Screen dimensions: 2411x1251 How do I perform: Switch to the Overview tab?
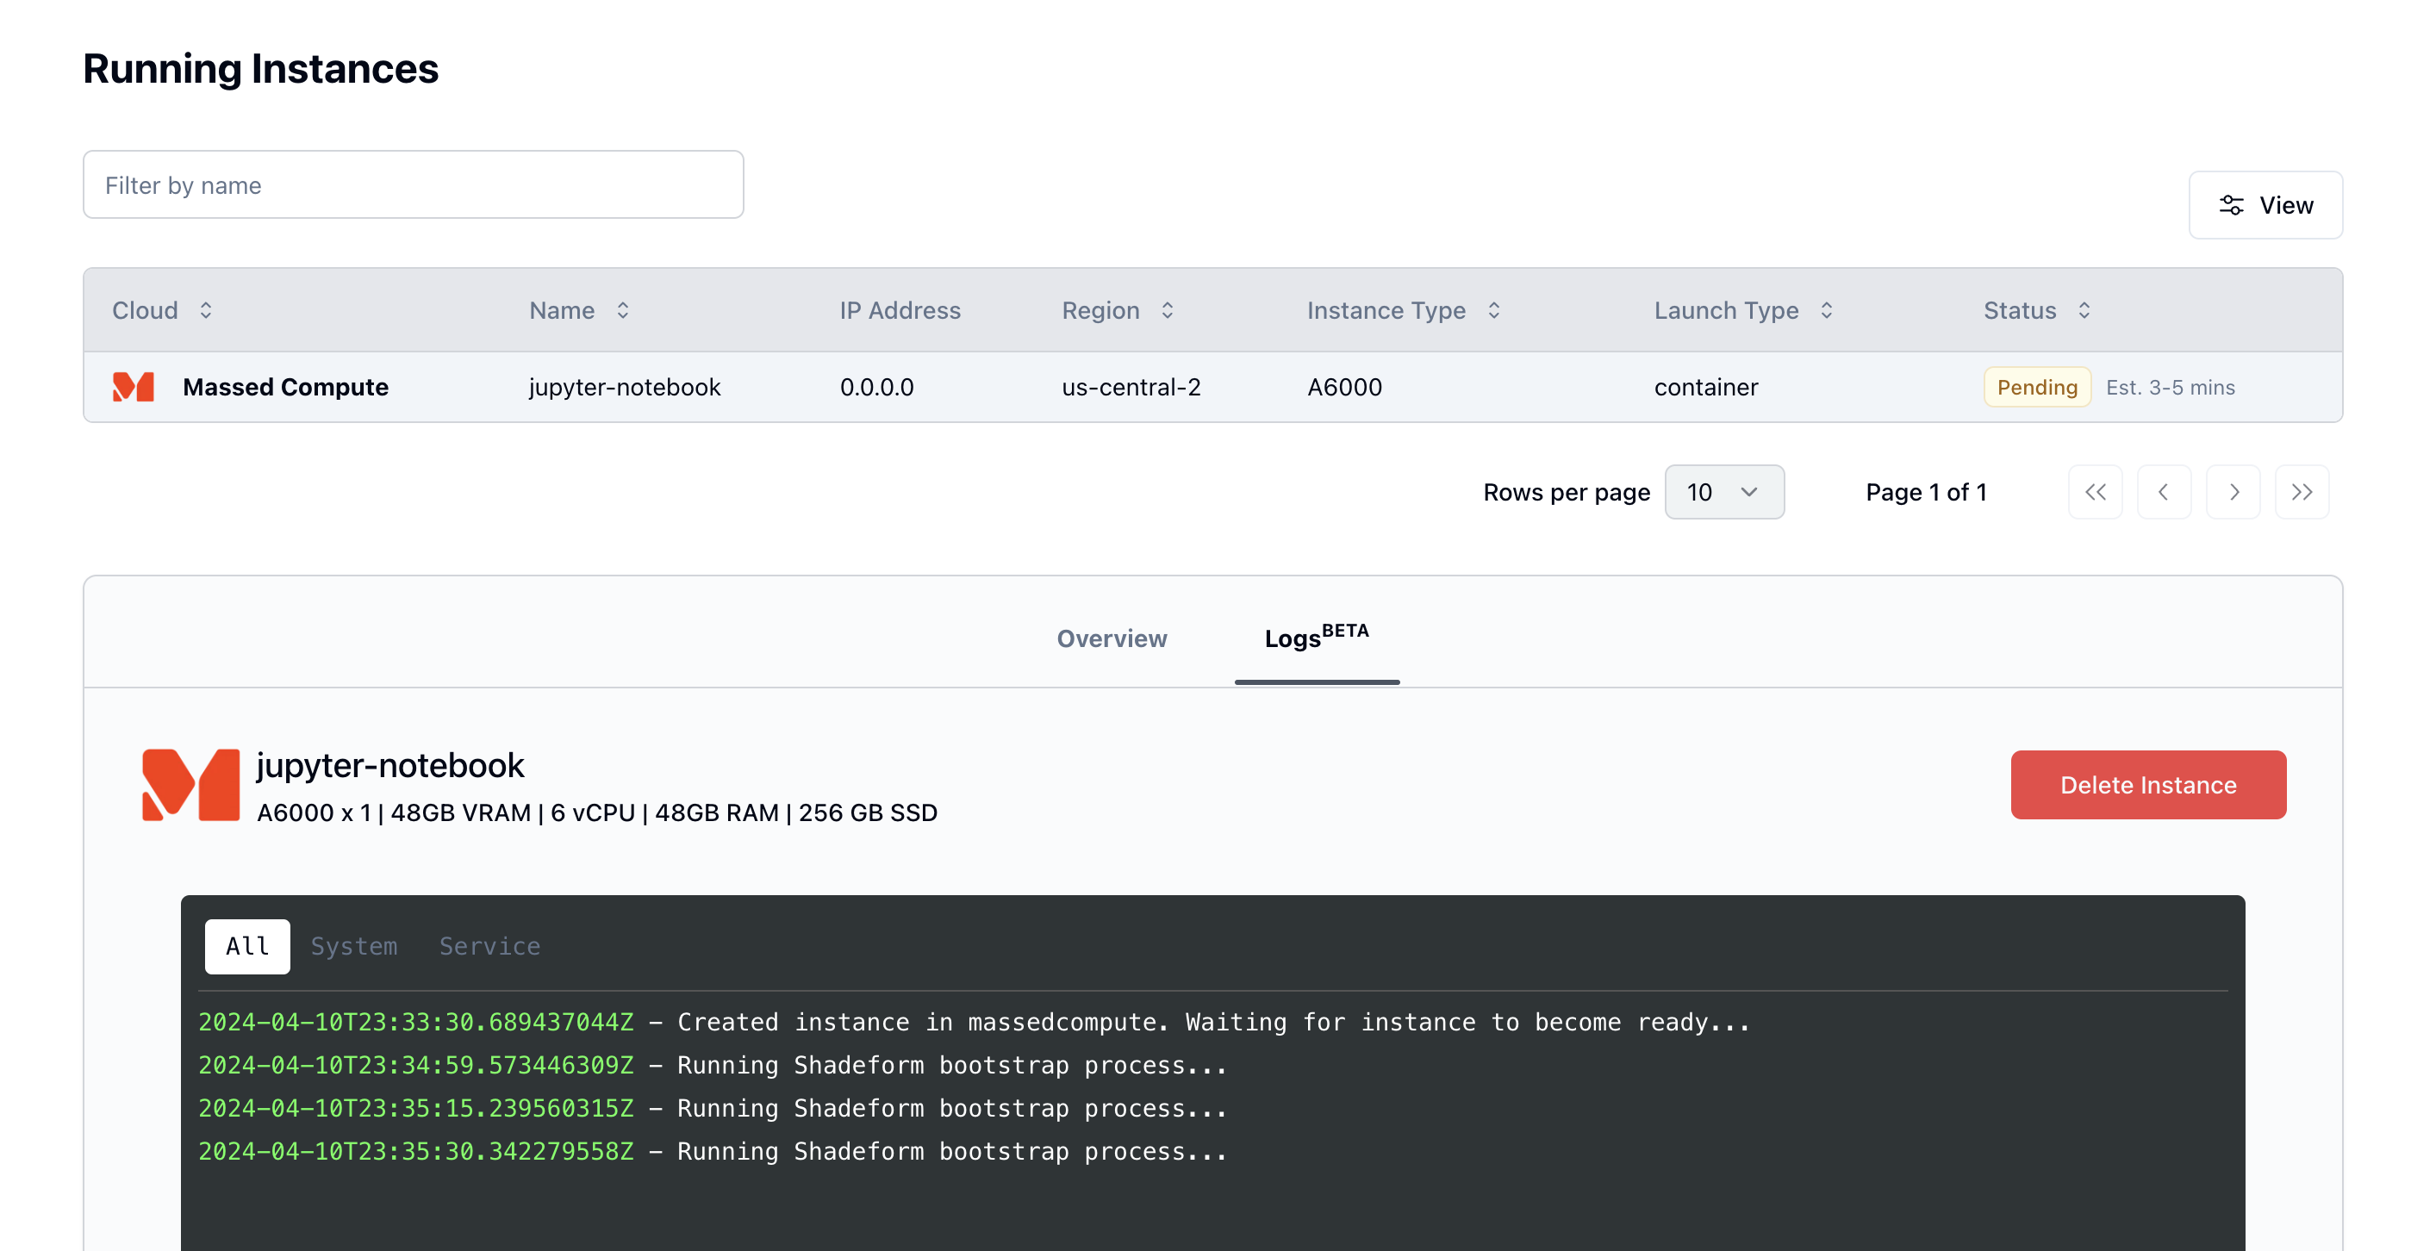[x=1112, y=638]
